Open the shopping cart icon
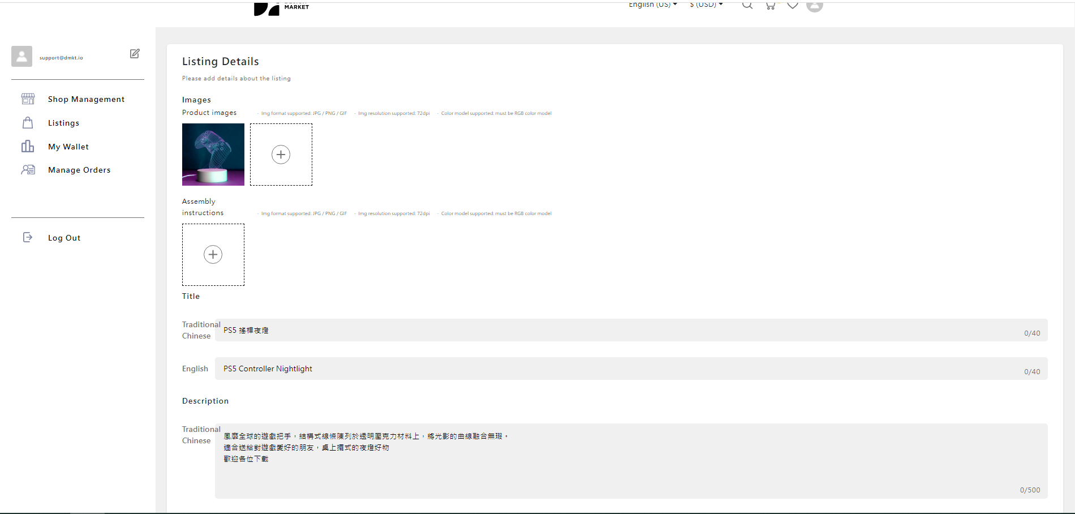 coord(770,6)
